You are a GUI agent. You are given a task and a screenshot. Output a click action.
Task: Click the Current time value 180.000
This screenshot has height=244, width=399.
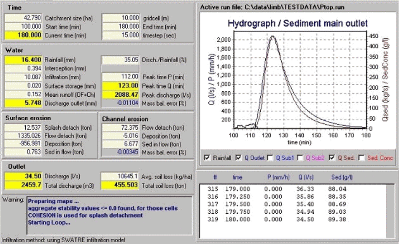click(x=23, y=35)
